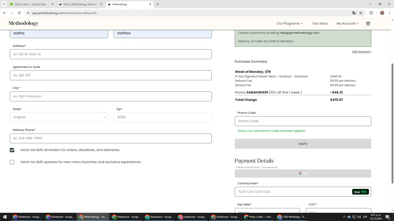Screen dimensions: 394x221
Task: Click the browser back arrow
Action: click(4, 13)
